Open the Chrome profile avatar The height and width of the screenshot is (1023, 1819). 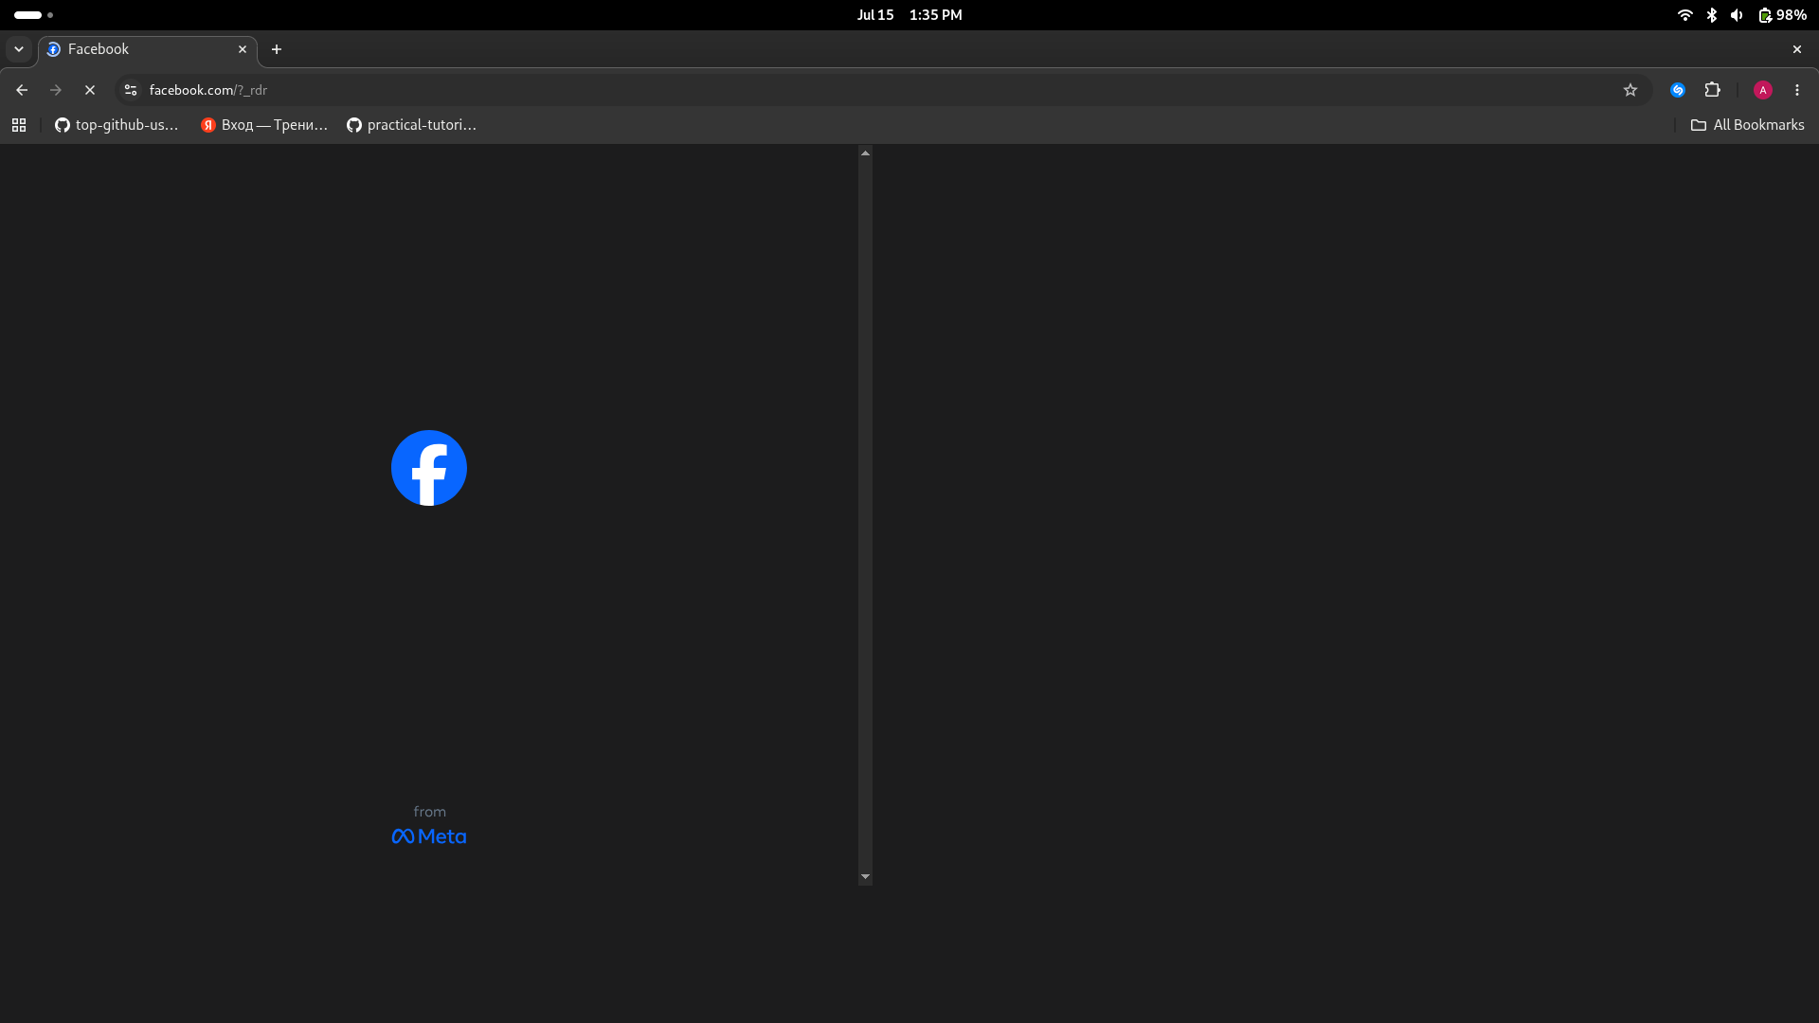tap(1762, 90)
